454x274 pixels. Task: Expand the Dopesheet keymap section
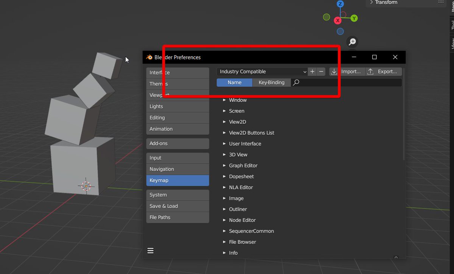224,176
